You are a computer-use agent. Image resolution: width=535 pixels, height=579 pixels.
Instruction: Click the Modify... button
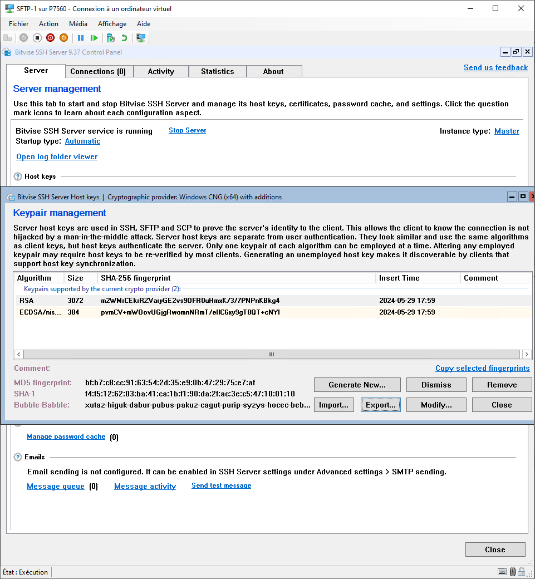(x=436, y=405)
